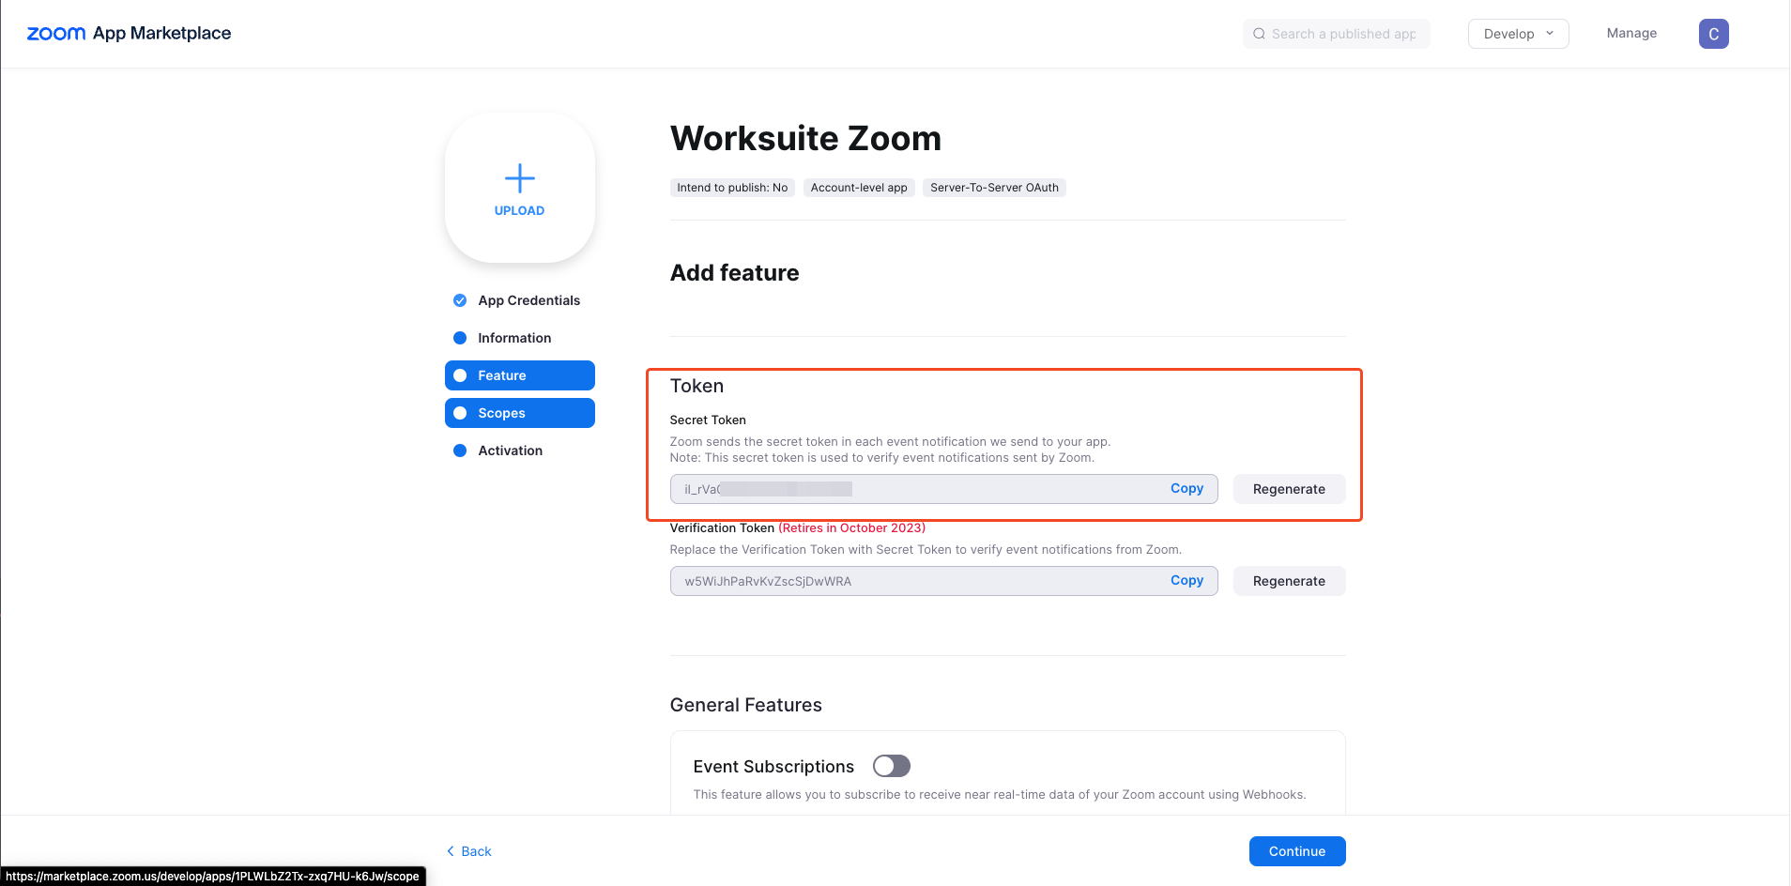
Task: Copy the Secret Token
Action: pos(1186,489)
